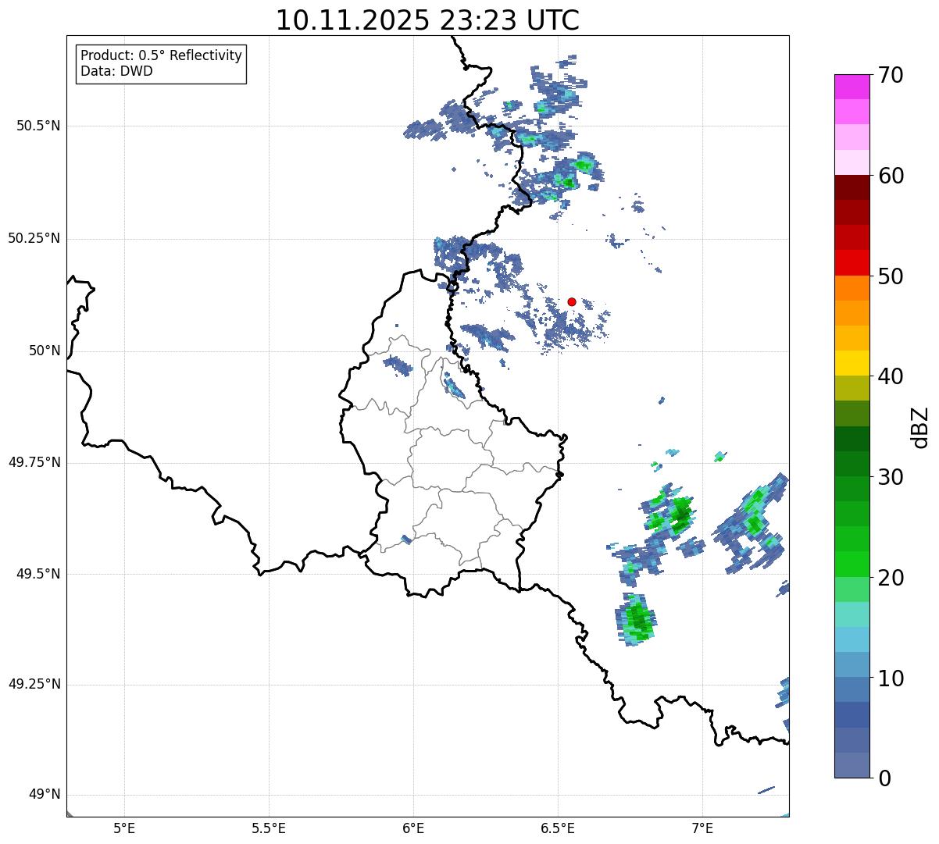Click the bright red colorbar segment above 50

[852, 262]
